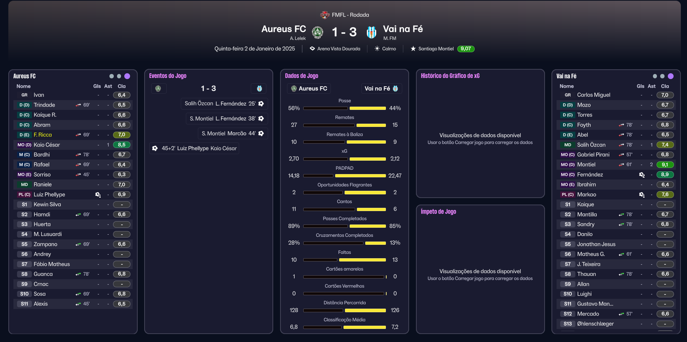Viewport: 687px width, 342px height.
Task: Click the stadium icon beside Arena Vista Dourada
Action: pyautogui.click(x=312, y=49)
